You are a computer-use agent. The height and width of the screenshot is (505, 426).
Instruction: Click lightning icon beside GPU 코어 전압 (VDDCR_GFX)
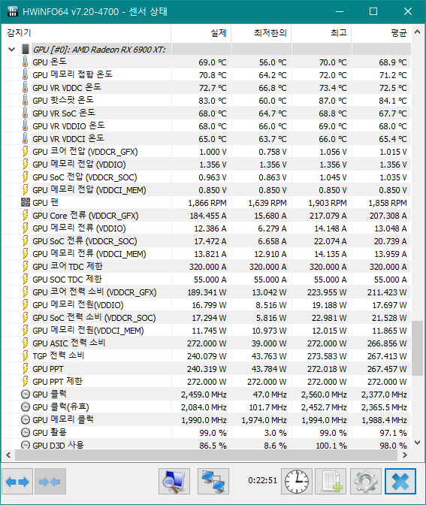pyautogui.click(x=25, y=151)
